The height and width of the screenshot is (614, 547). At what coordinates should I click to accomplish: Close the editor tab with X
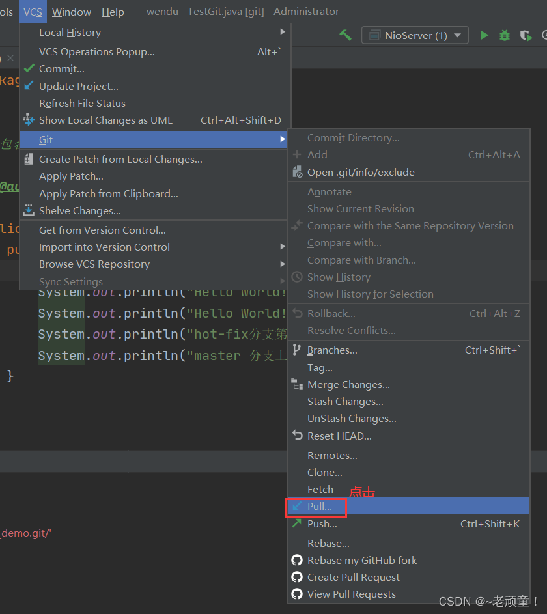tap(10, 58)
